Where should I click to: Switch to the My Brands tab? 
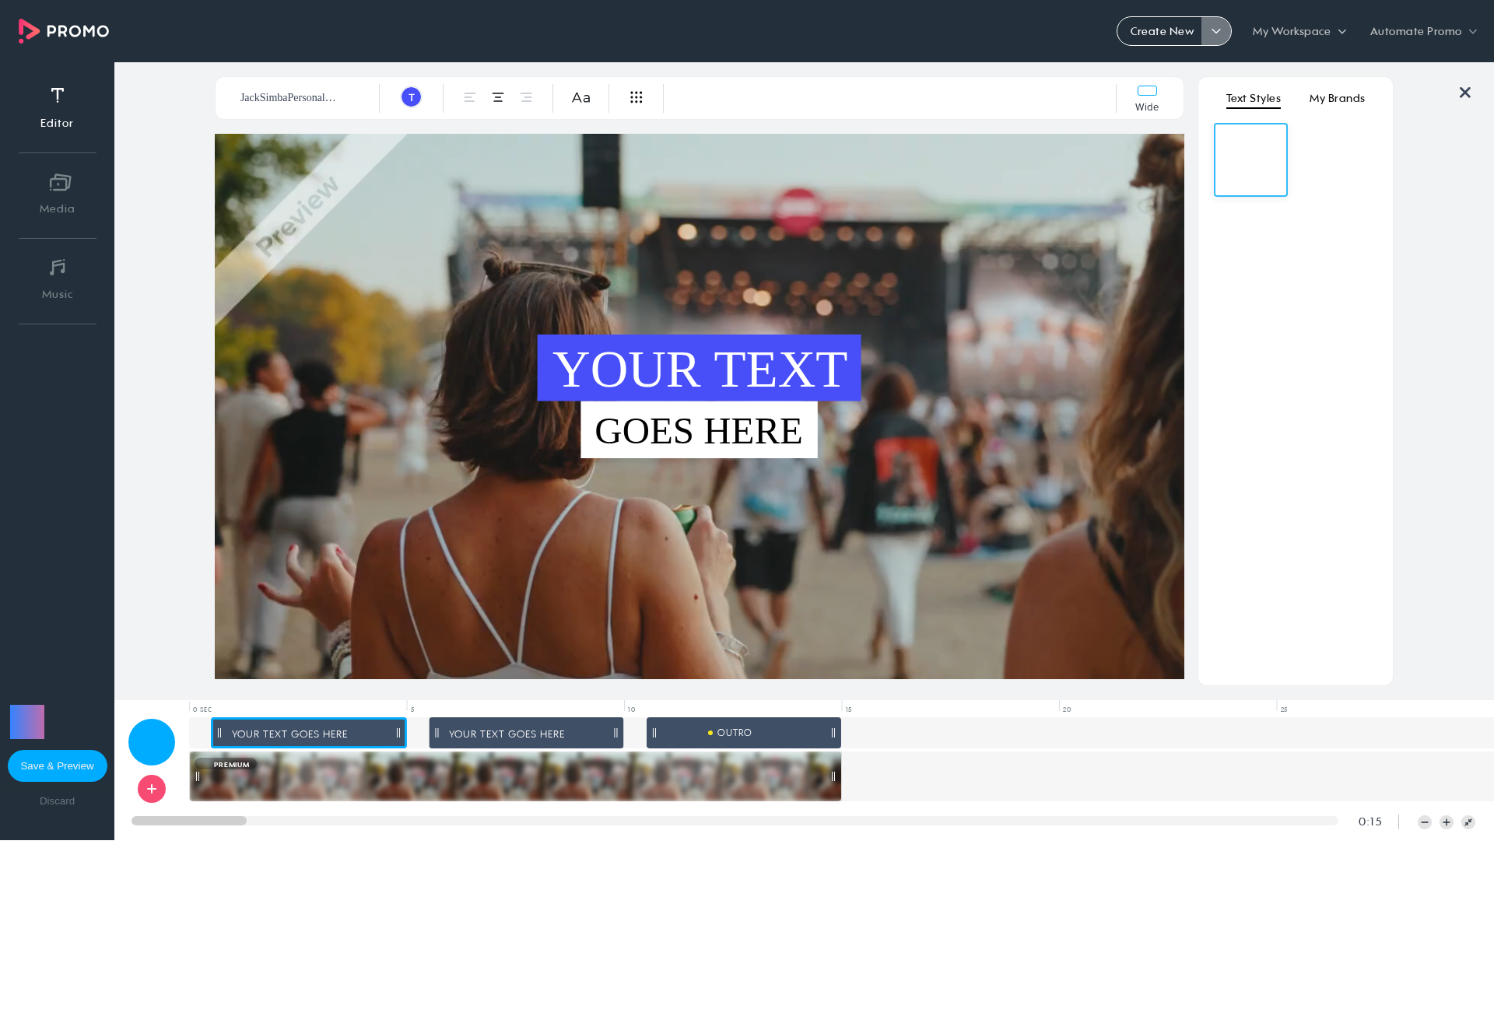[1337, 98]
